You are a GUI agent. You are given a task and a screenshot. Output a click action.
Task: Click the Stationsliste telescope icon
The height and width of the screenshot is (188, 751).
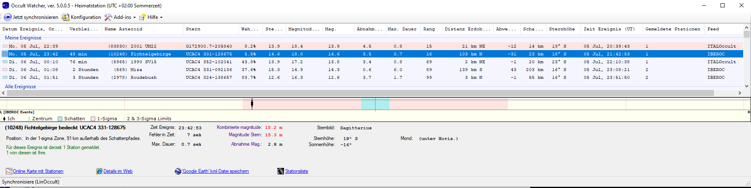click(x=281, y=171)
